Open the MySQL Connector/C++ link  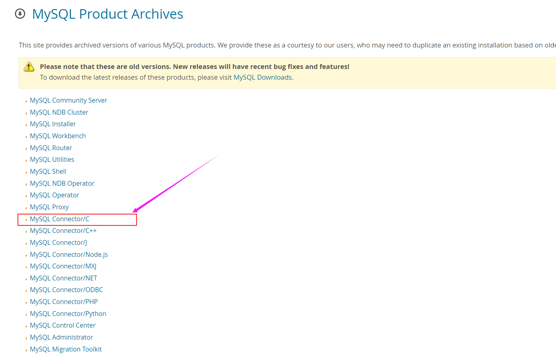[x=63, y=230]
